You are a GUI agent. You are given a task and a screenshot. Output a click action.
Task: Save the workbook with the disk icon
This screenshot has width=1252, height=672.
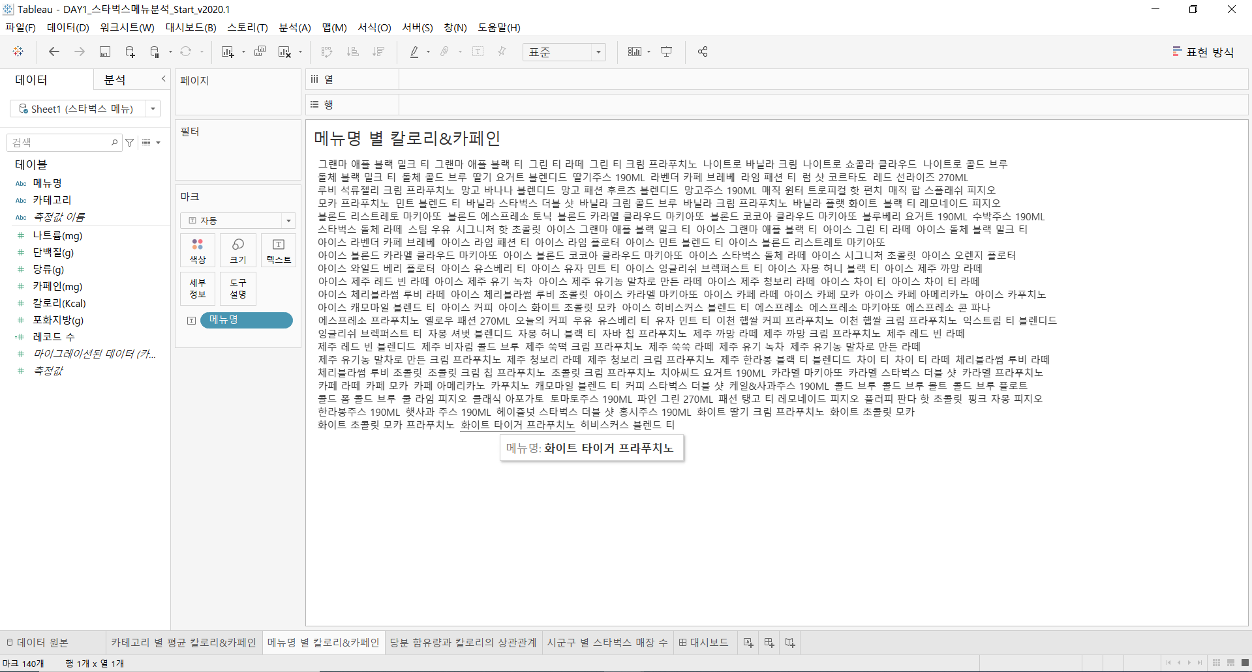click(x=104, y=51)
